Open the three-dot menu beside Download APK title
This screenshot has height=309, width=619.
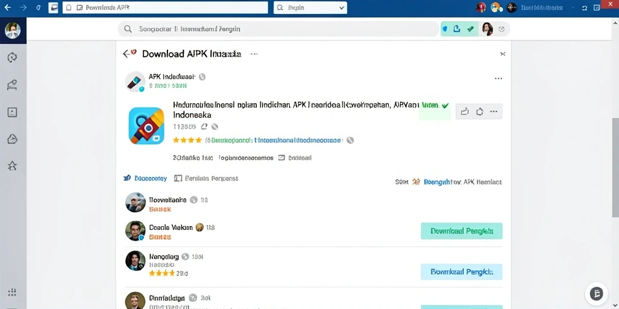click(x=253, y=54)
